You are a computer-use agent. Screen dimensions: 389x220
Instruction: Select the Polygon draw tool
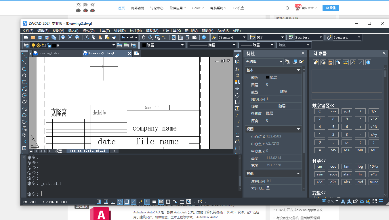[x=24, y=75]
